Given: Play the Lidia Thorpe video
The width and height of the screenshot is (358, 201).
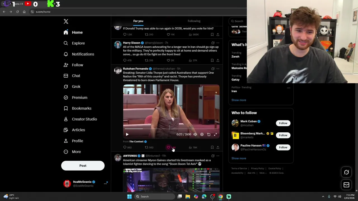Looking at the screenshot, I should point(127,134).
